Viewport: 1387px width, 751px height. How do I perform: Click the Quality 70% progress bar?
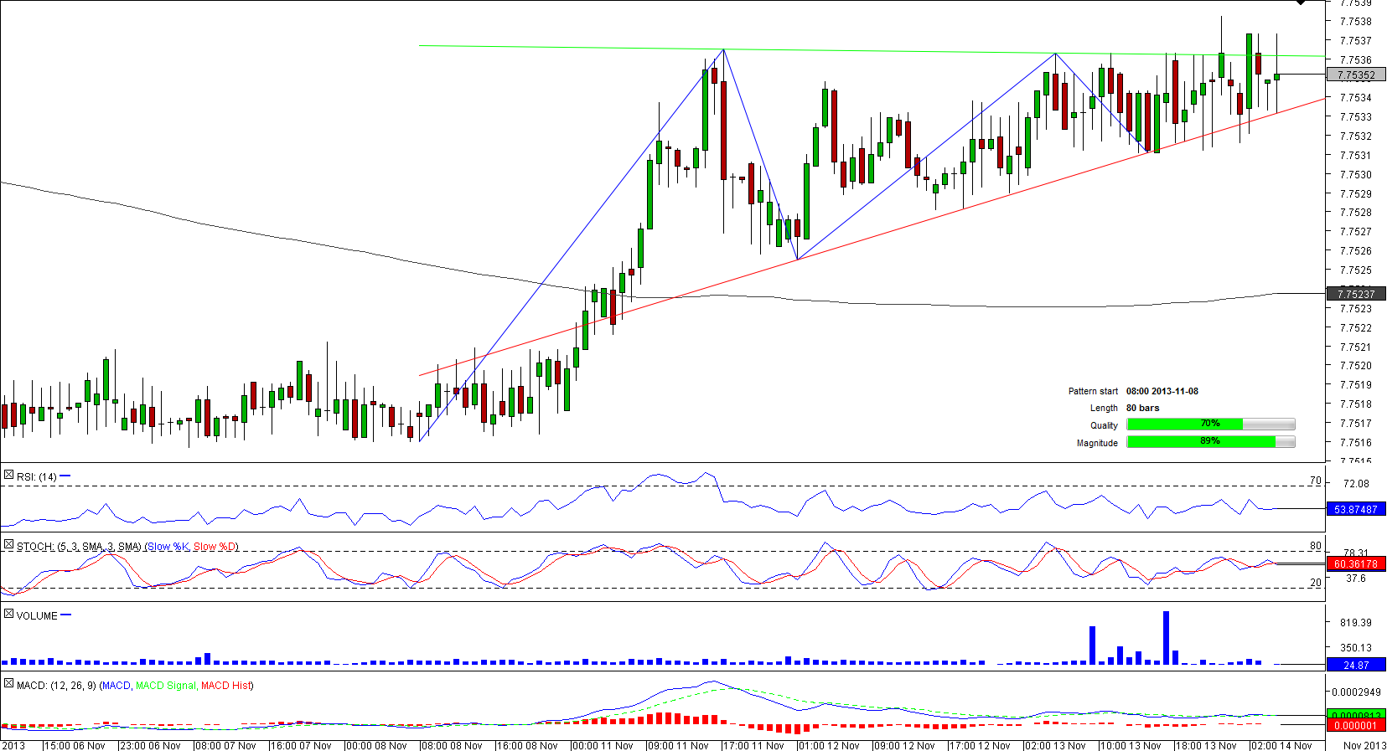(x=1210, y=424)
